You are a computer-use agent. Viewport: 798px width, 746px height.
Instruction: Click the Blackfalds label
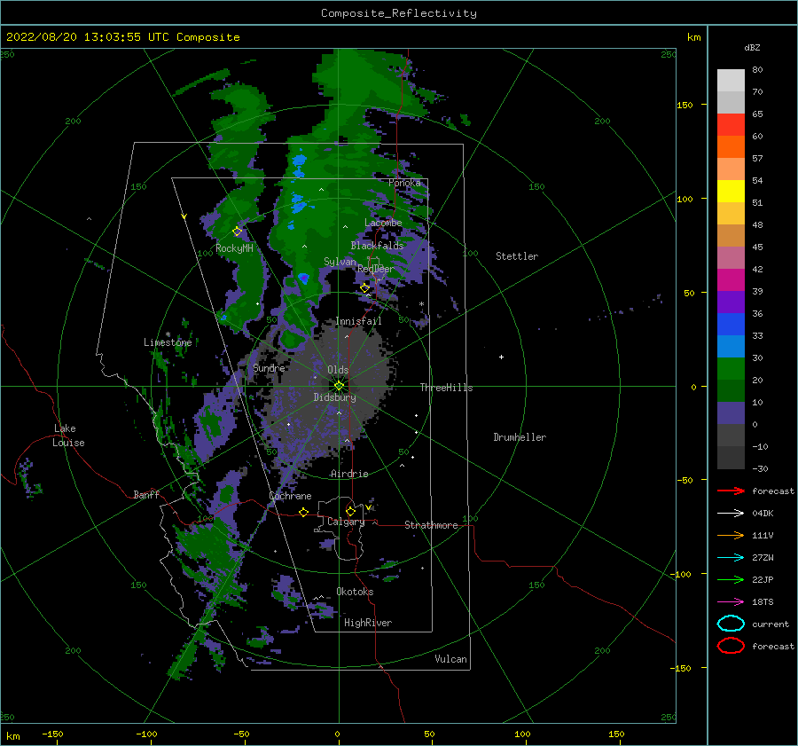coord(377,246)
